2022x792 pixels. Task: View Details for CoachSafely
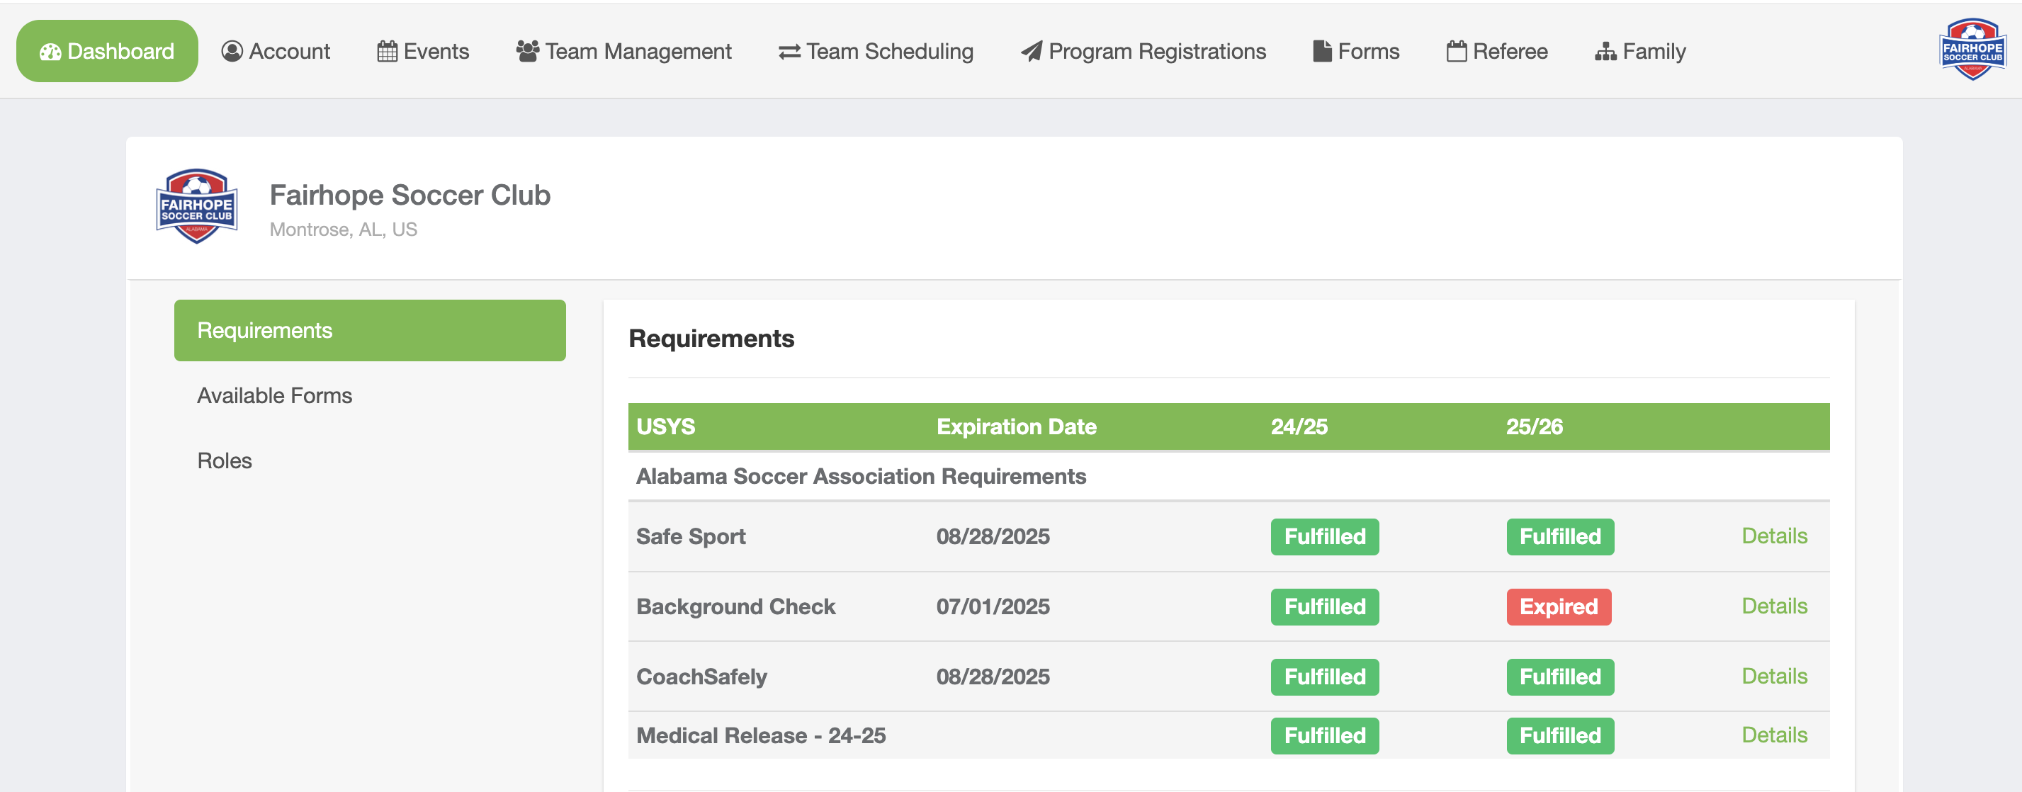coord(1774,676)
